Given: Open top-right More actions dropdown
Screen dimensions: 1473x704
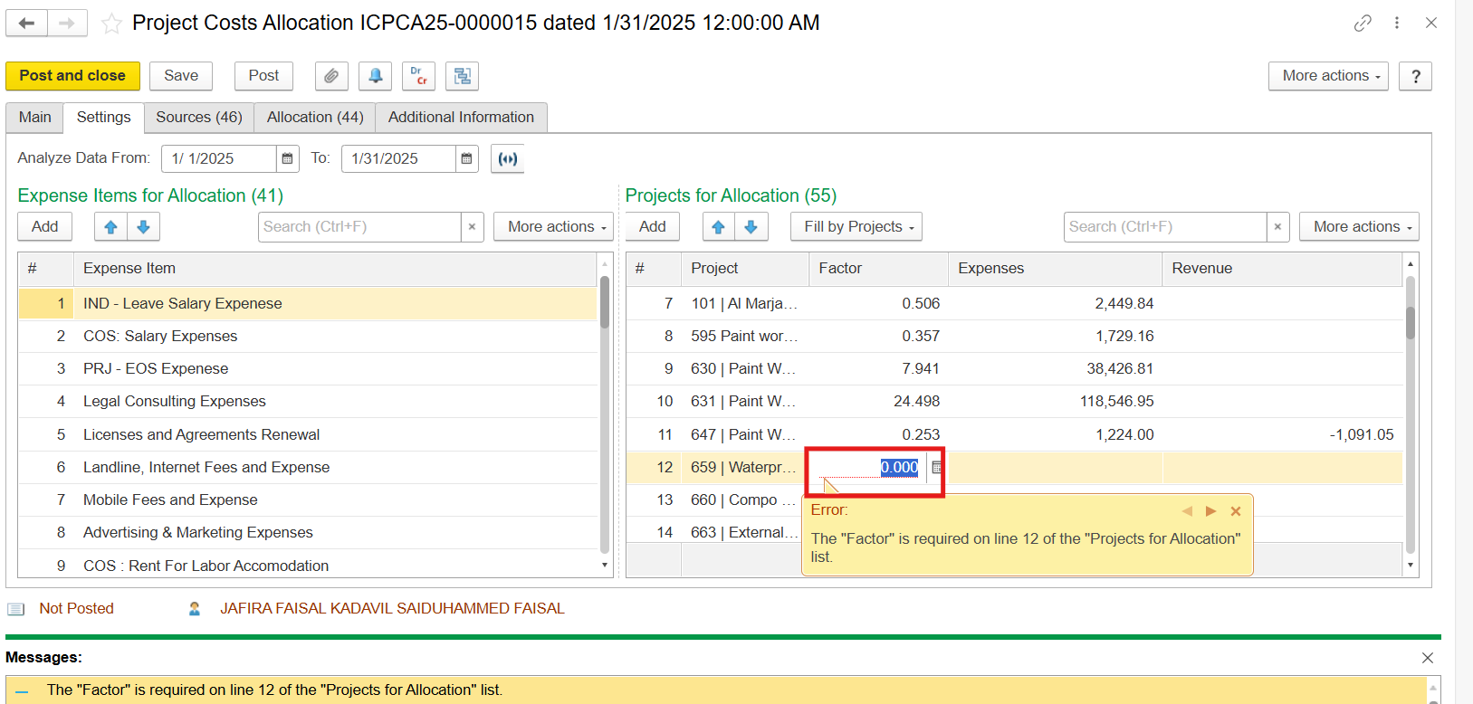Looking at the screenshot, I should [1328, 76].
